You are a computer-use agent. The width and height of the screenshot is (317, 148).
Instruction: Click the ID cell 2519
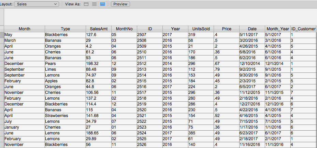tap(150, 104)
